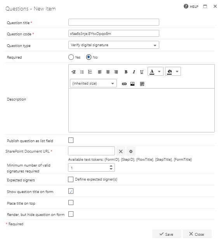221x240 pixels.
Task: Click the indent icon in description toolbar
Action: (x=74, y=72)
